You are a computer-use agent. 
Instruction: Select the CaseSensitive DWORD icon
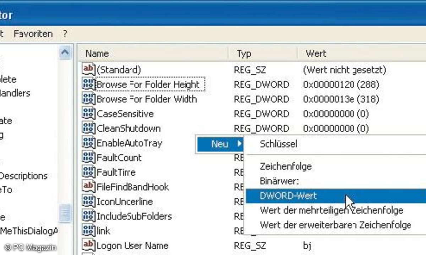pyautogui.click(x=88, y=114)
